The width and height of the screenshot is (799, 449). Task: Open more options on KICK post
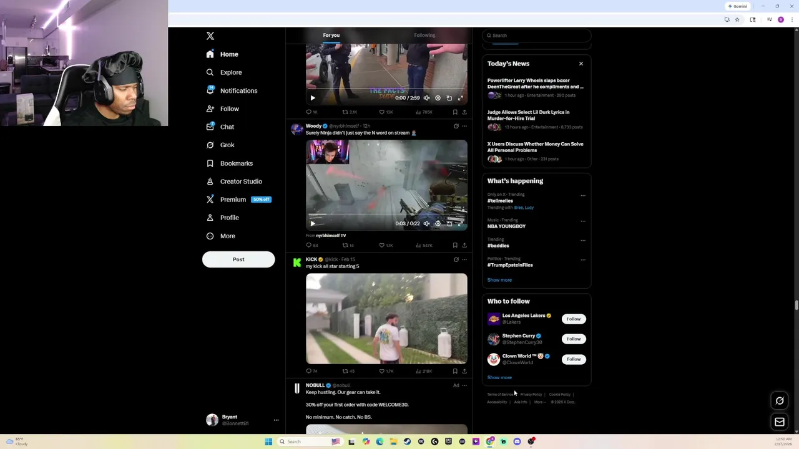click(464, 259)
